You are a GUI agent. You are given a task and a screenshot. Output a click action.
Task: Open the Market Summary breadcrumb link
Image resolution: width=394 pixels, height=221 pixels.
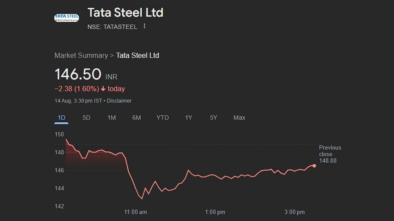click(x=81, y=55)
